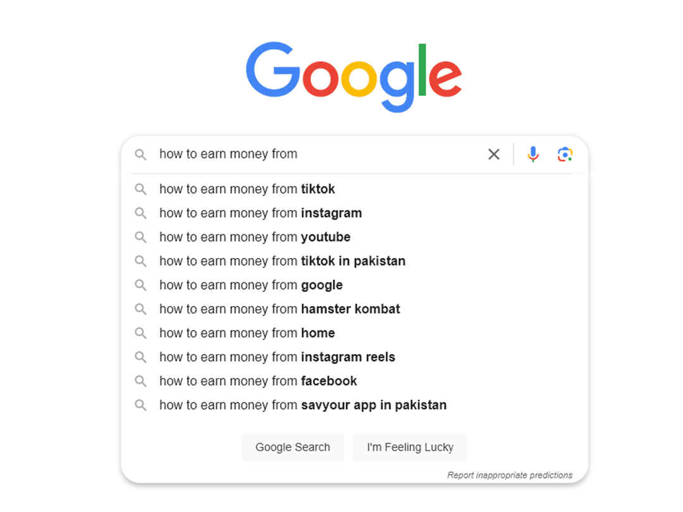Click the magnifier icon beside the home suggestion
This screenshot has width=683, height=512.
(x=140, y=332)
